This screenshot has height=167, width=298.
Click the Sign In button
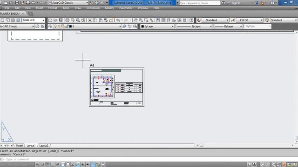coord(234,3)
